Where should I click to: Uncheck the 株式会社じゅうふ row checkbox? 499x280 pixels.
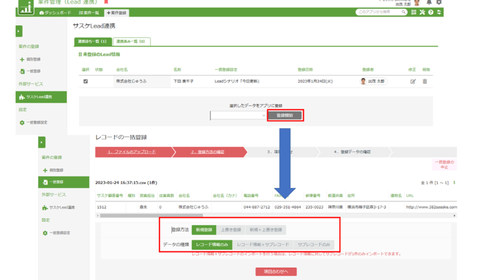(85, 81)
